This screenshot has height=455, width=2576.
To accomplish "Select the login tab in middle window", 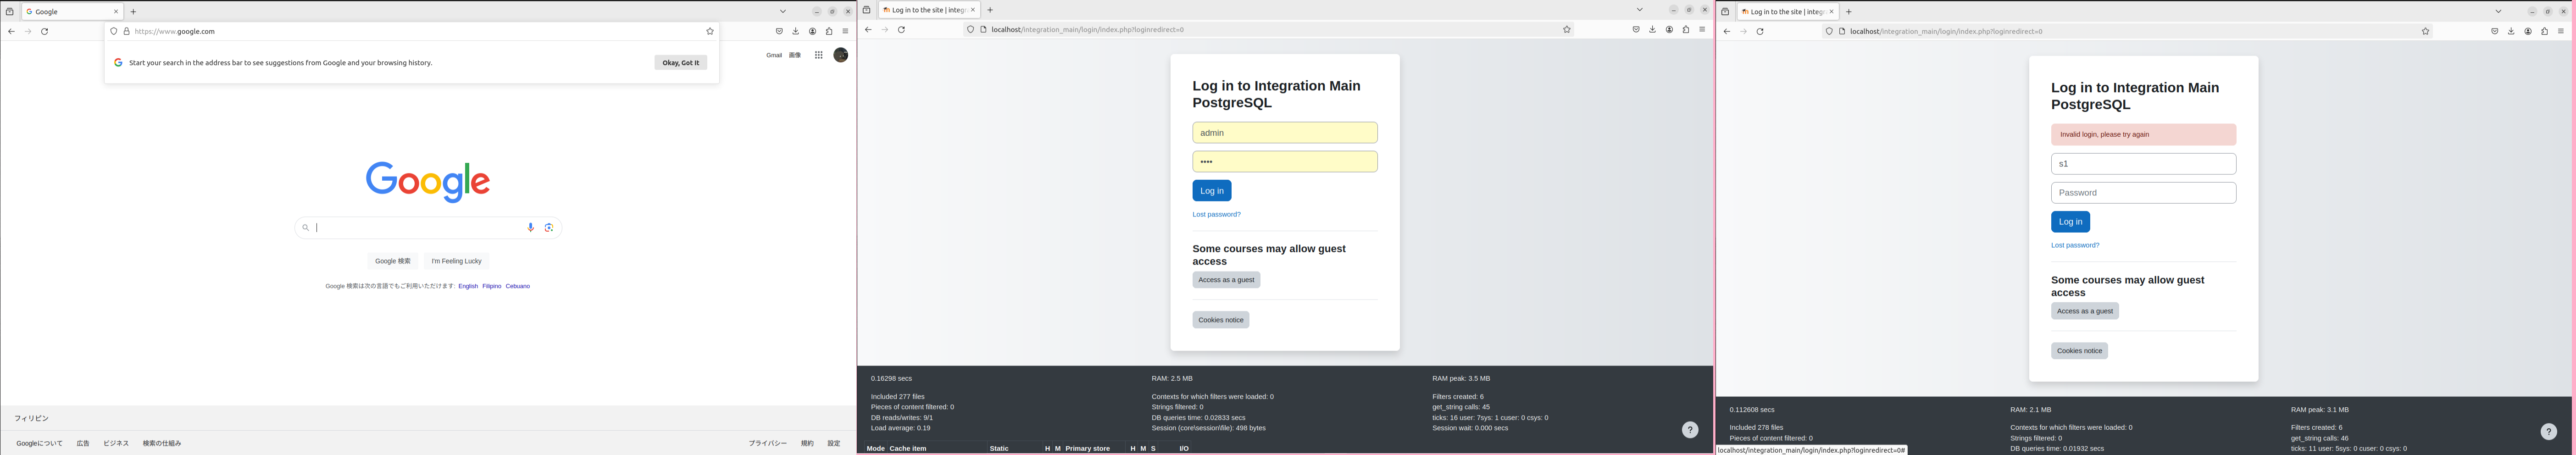I will tap(929, 10).
